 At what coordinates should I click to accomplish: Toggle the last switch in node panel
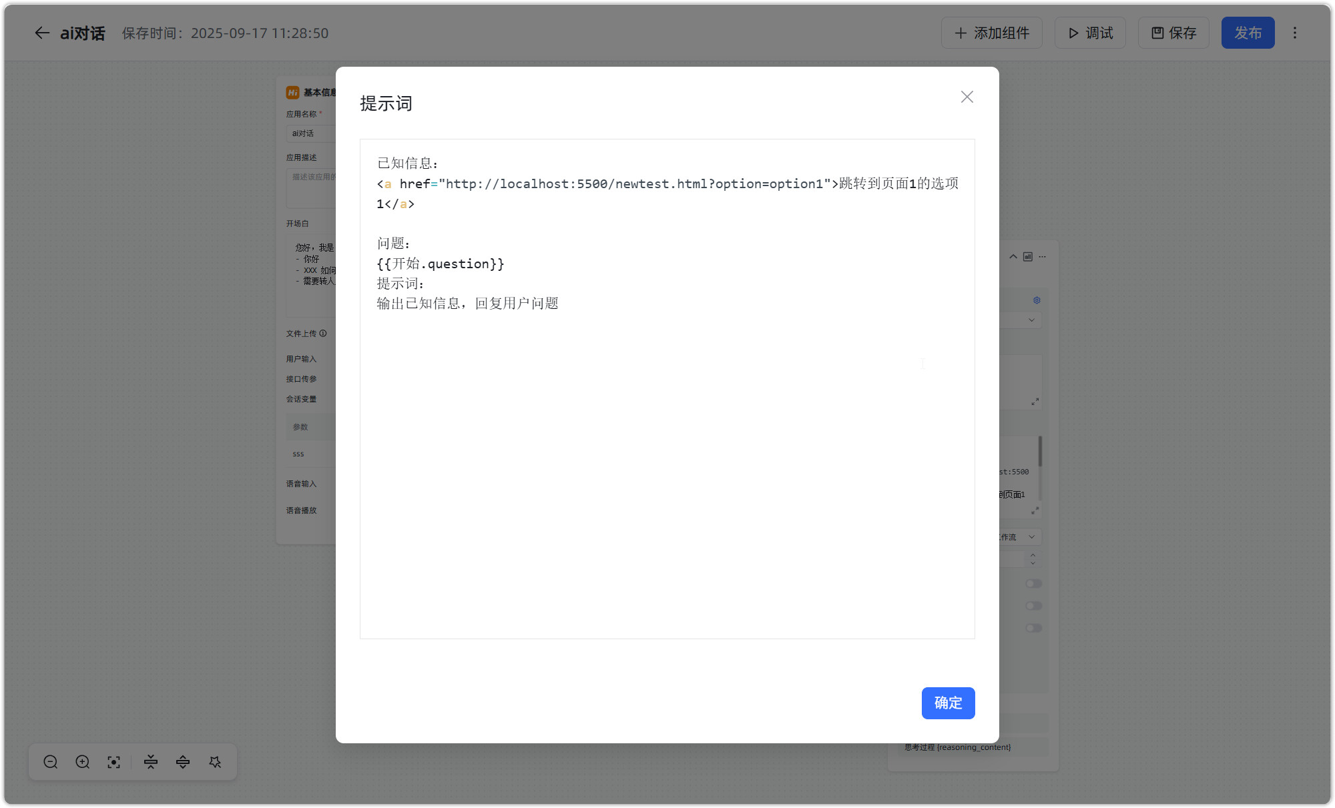(1033, 628)
